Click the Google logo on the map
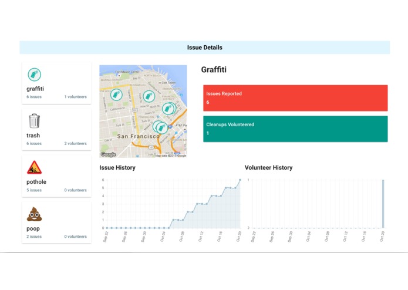408x290 pixels. (x=108, y=154)
